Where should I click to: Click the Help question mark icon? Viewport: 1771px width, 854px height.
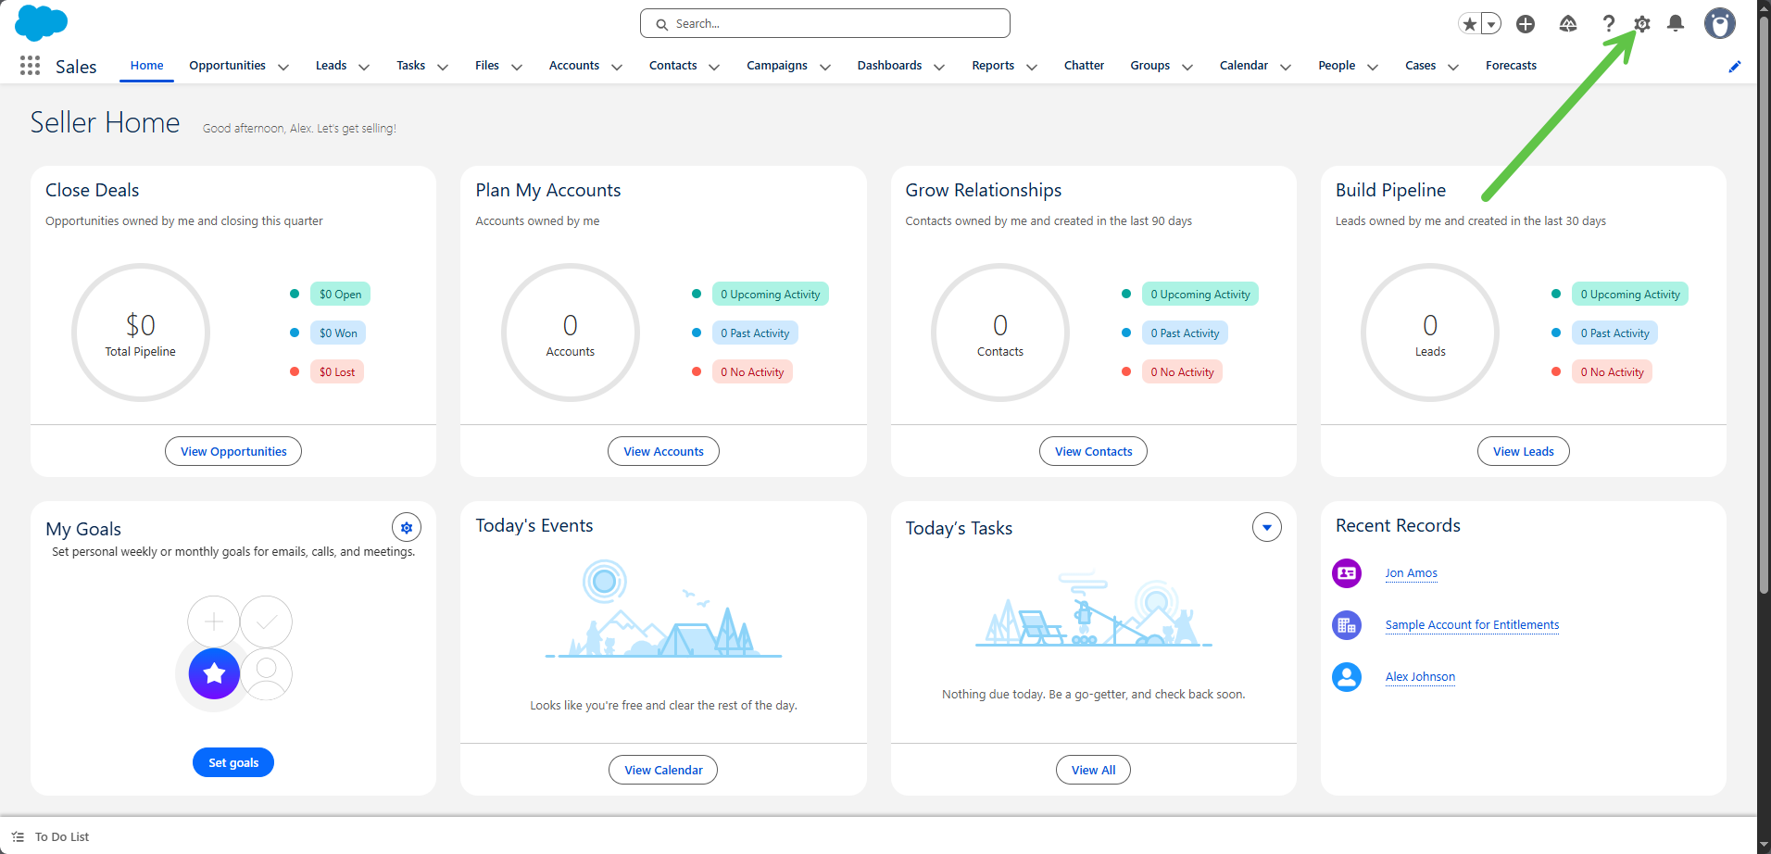pos(1609,24)
